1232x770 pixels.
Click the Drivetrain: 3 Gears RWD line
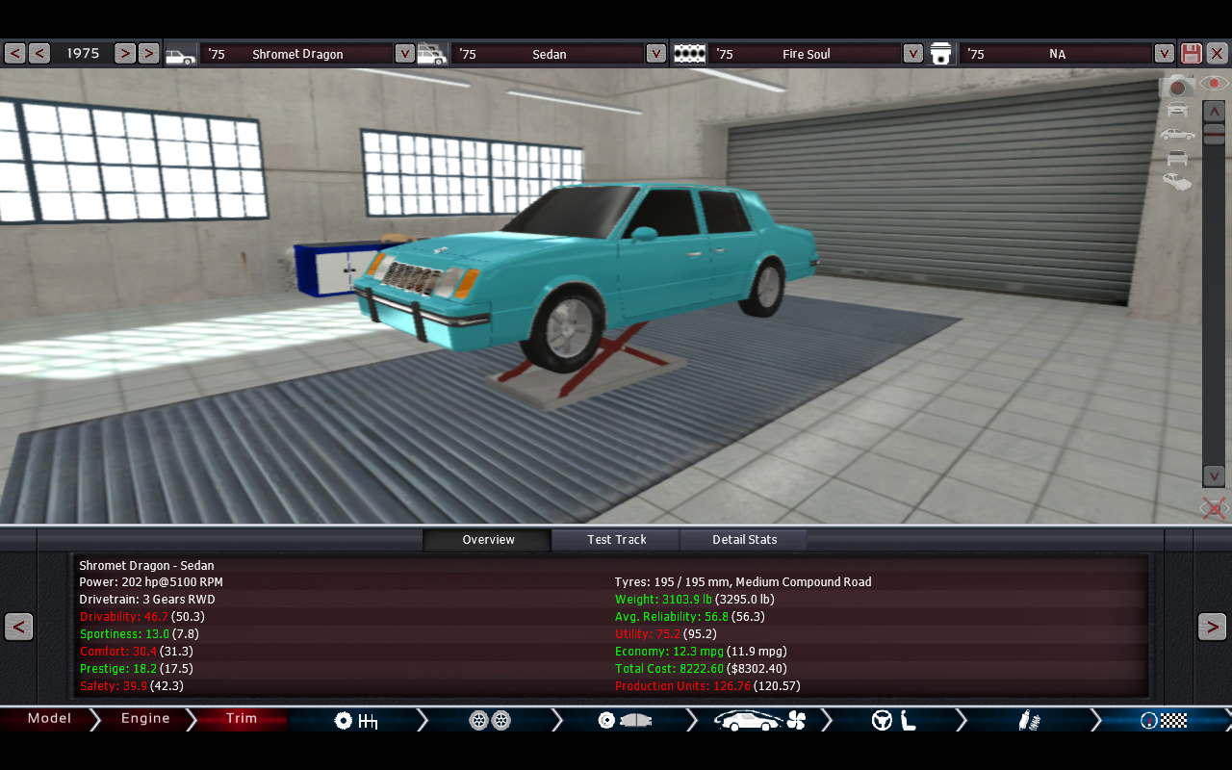[x=147, y=600]
